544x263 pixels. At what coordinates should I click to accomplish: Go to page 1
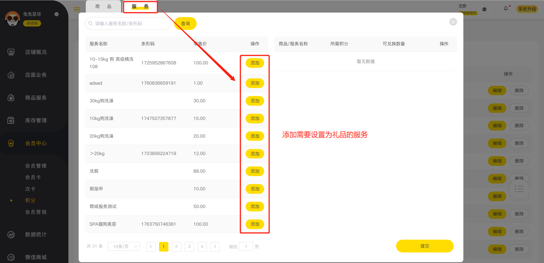pyautogui.click(x=164, y=246)
